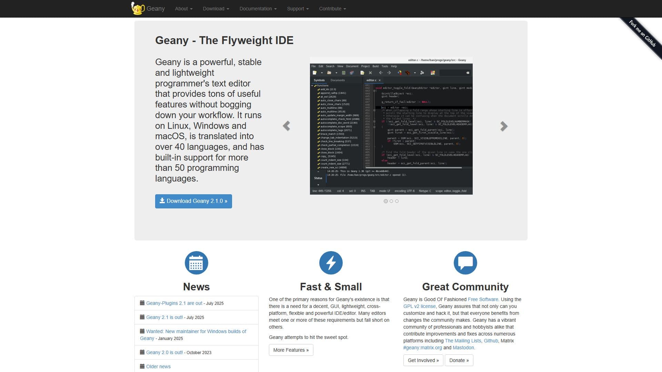Open Geany 2.0 is out! news item
The image size is (662, 372).
tap(164, 352)
